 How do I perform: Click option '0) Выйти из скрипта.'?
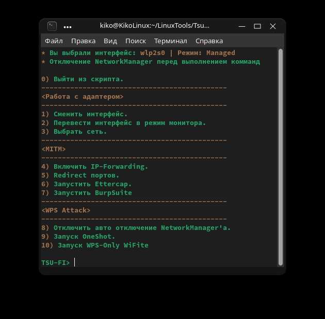[x=83, y=79]
